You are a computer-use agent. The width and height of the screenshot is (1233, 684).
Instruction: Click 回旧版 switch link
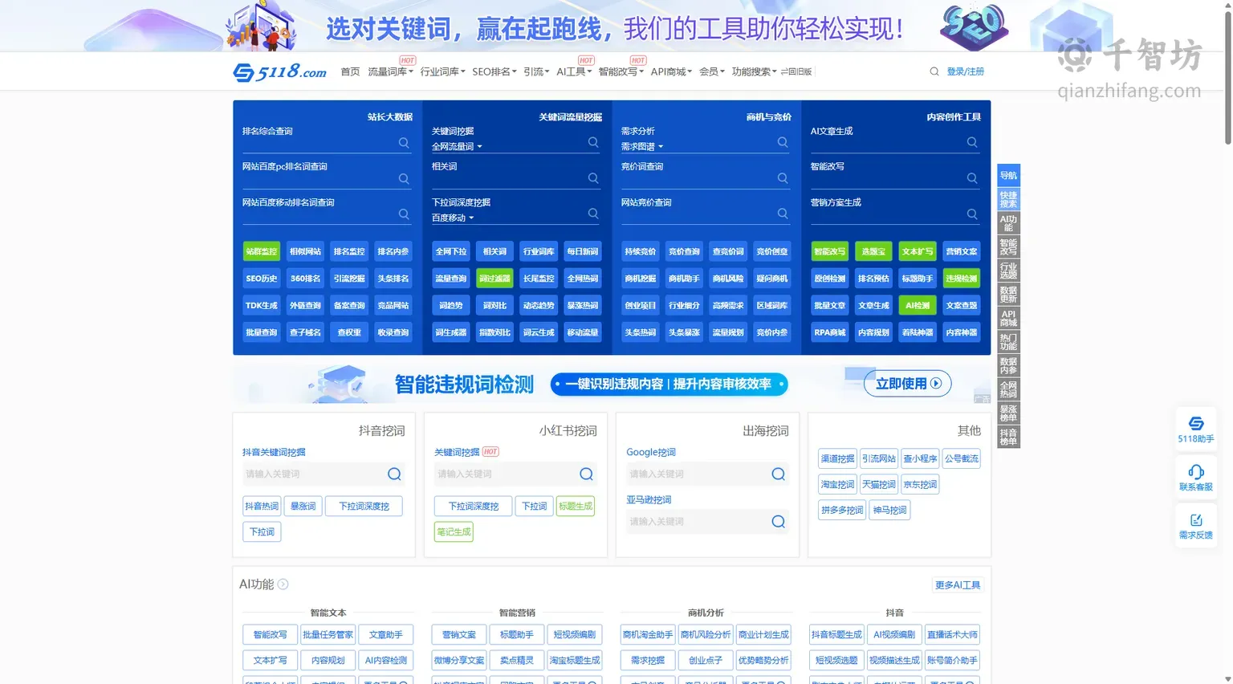click(x=796, y=71)
